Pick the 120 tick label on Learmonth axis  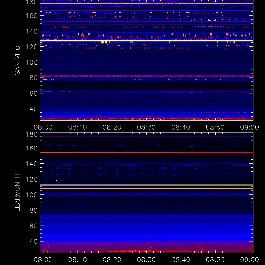(x=31, y=179)
